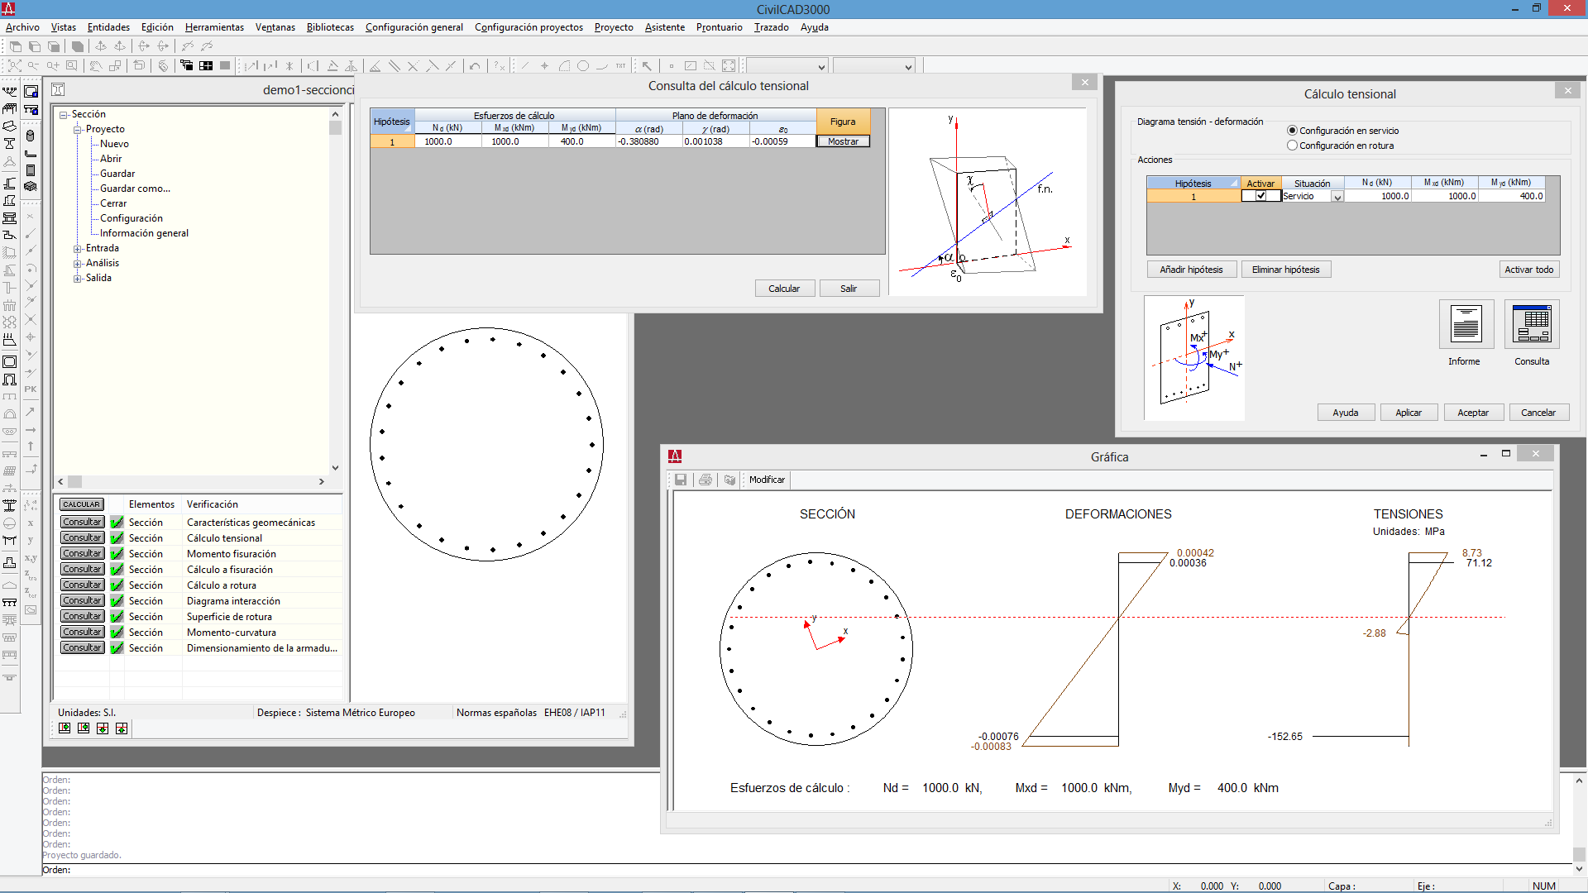Click the undo arrow toolbar icon

475,66
